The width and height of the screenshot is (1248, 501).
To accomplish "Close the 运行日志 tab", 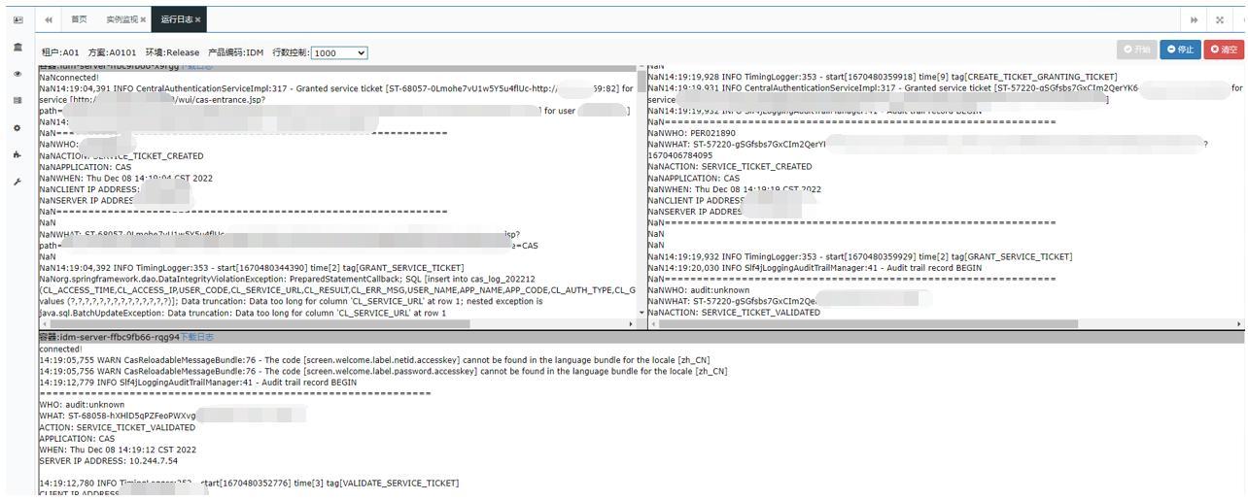I will (197, 19).
